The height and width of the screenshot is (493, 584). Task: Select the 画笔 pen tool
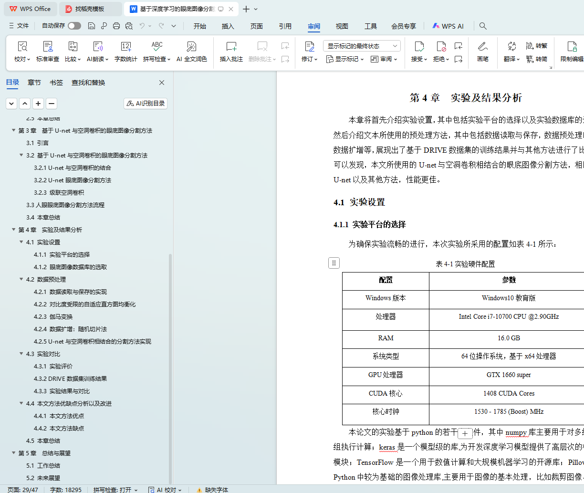click(x=482, y=47)
